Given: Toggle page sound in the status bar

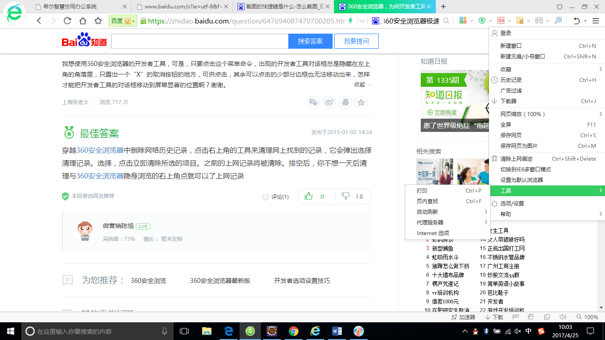Looking at the screenshot, I should point(563,317).
